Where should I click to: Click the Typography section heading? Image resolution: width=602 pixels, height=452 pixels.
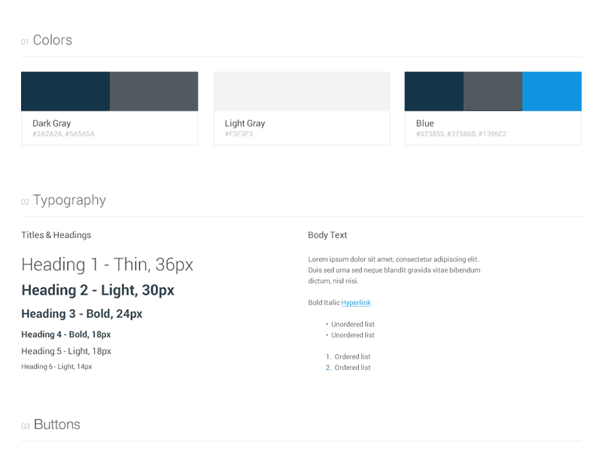tap(68, 200)
